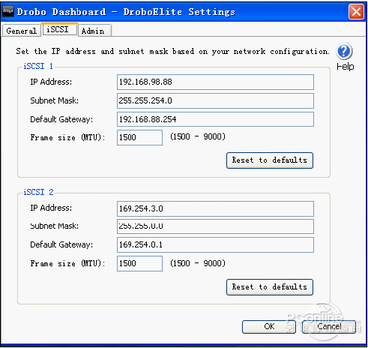Click the iSCSI 1 Default Gateway label
Viewport: 368px width, 348px height.
[x=61, y=119]
